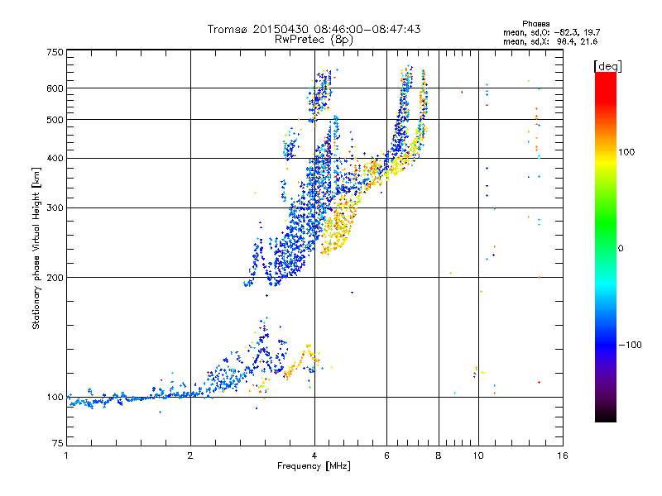This screenshot has height=496, width=662.
Task: Click the green point near 8.5 MHz at 200 km
Action: 450,274
